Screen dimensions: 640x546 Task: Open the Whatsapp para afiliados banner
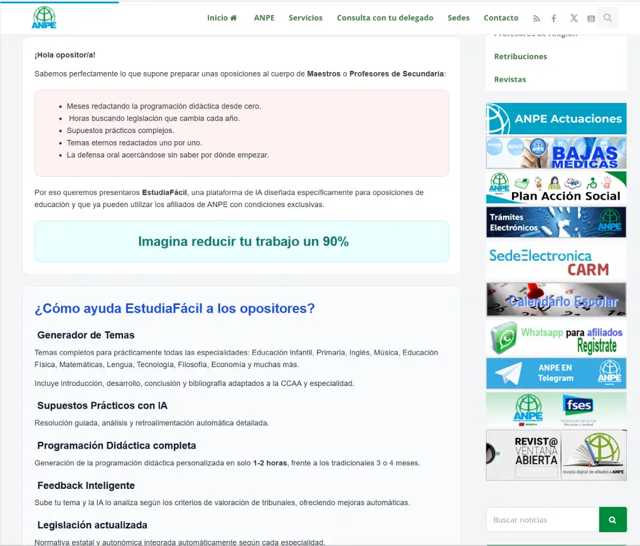click(x=556, y=338)
